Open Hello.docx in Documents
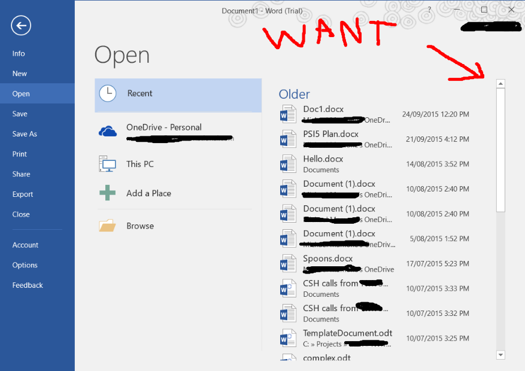Screen dimensions: 525x371 pos(375,164)
